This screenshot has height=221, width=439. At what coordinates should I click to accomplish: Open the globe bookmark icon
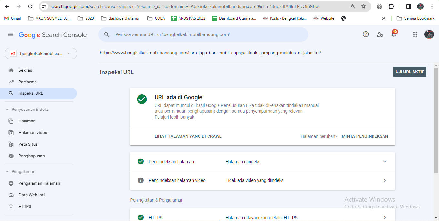point(343,18)
